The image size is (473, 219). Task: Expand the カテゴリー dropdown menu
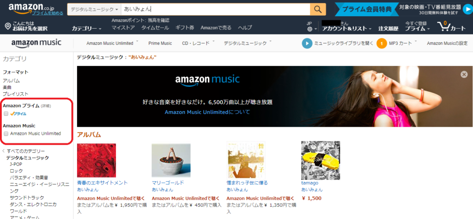87,28
